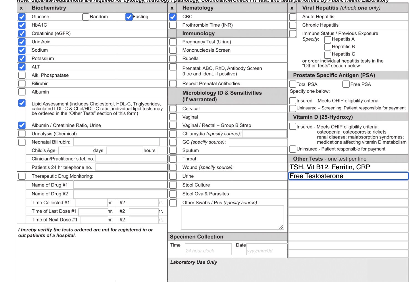Check the Albumin checkbox

pos(22,92)
